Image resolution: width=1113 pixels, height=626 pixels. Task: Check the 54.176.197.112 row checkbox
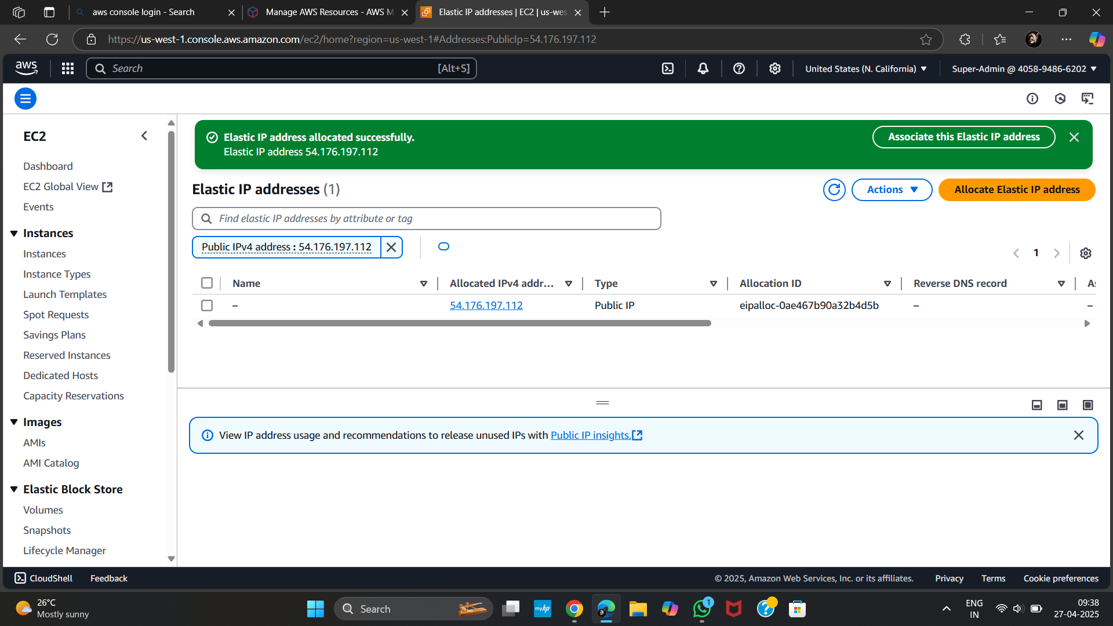coord(207,305)
